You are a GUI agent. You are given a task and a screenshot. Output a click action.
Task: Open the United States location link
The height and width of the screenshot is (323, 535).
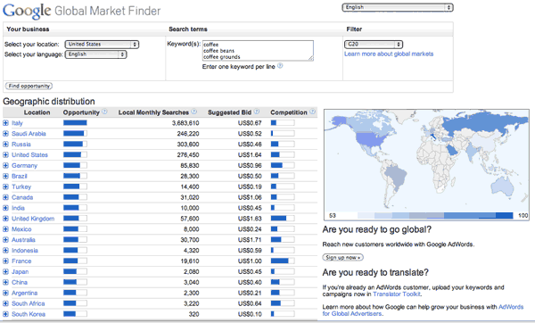pos(29,154)
